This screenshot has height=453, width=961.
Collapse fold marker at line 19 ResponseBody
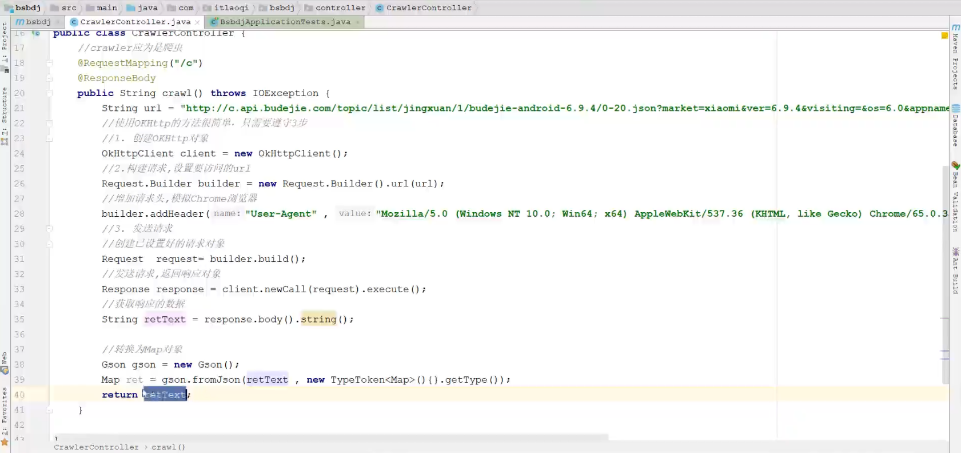(x=49, y=78)
